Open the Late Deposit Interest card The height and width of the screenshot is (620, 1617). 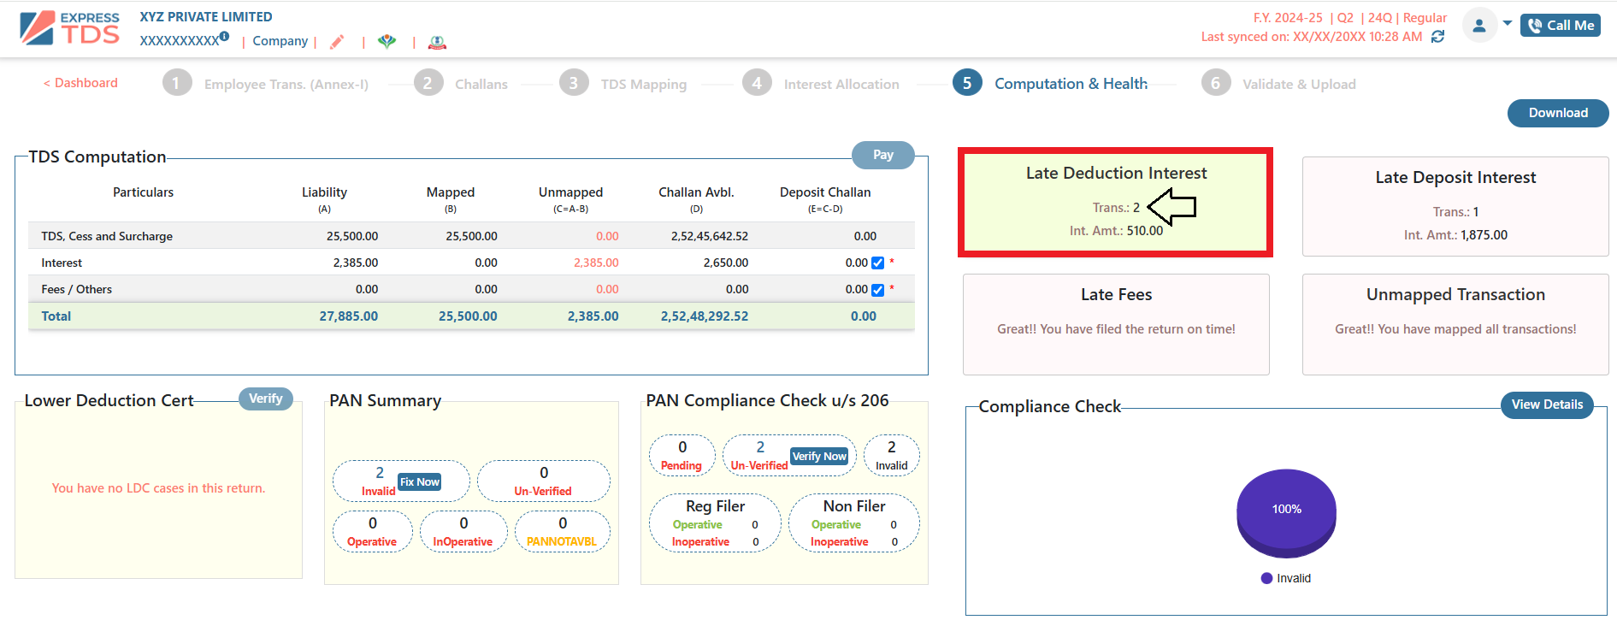(x=1455, y=206)
